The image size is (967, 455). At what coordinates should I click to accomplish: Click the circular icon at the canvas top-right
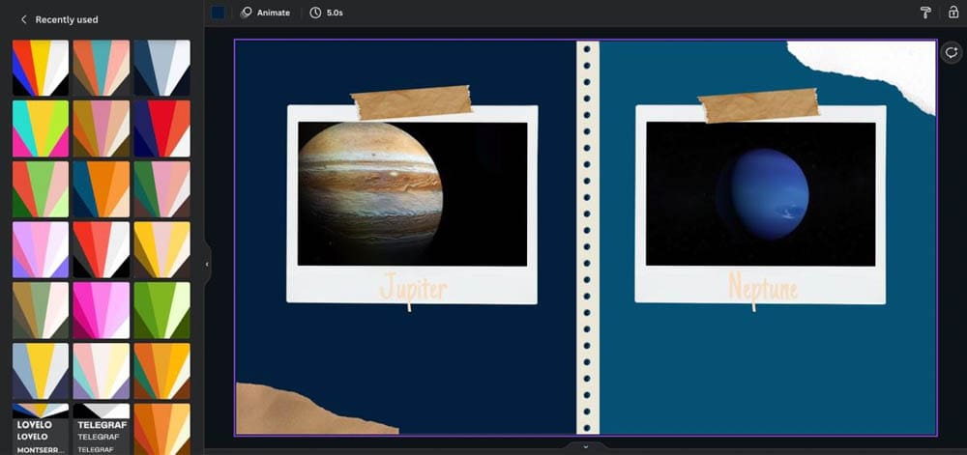(x=951, y=52)
